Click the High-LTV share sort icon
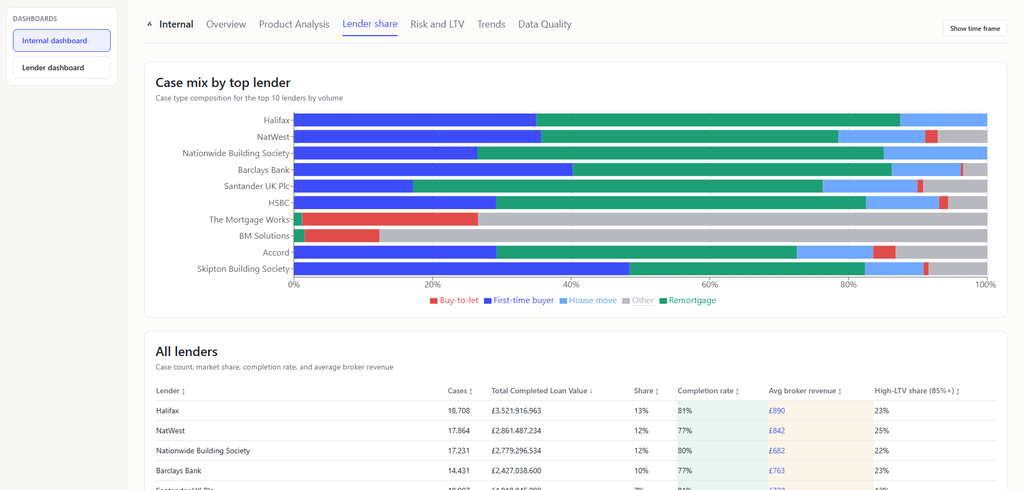 [x=958, y=391]
